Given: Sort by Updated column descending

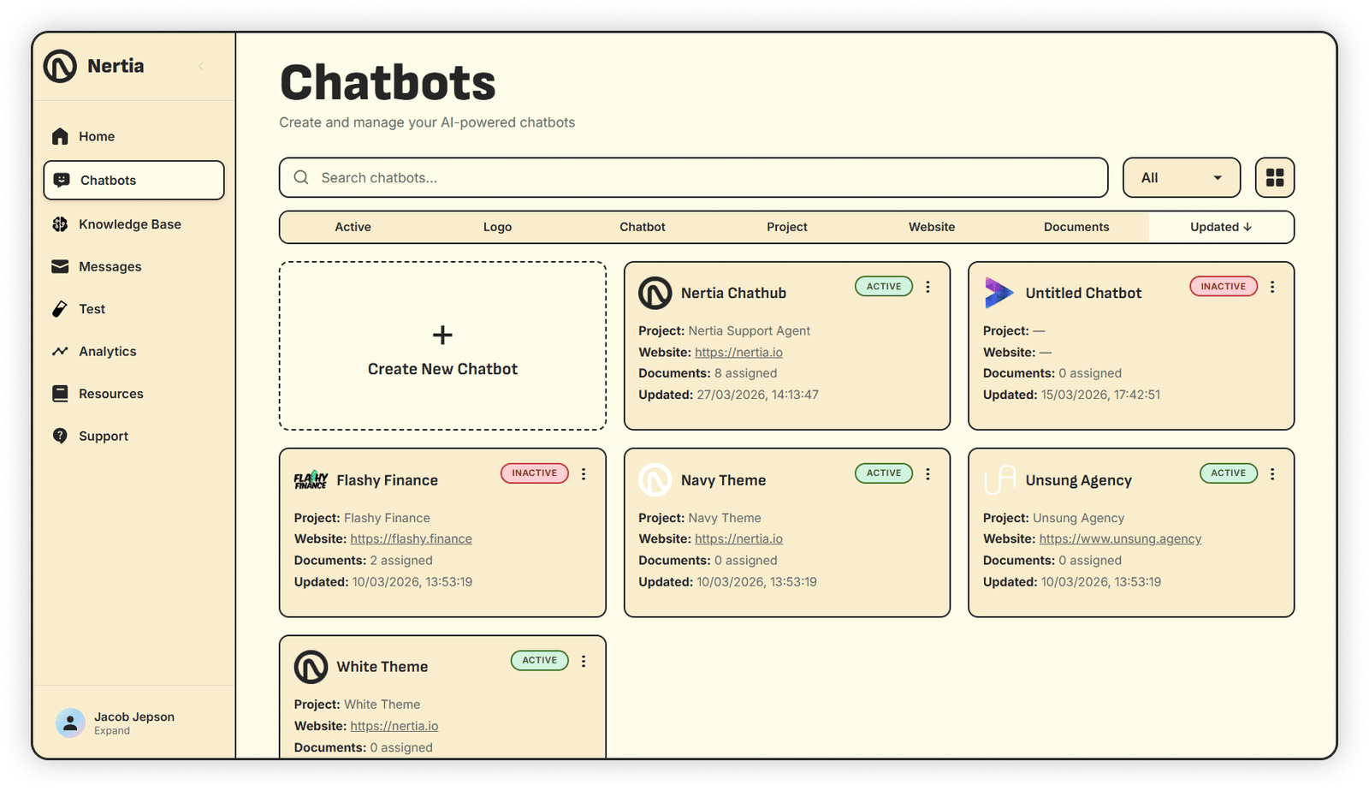Looking at the screenshot, I should point(1220,227).
